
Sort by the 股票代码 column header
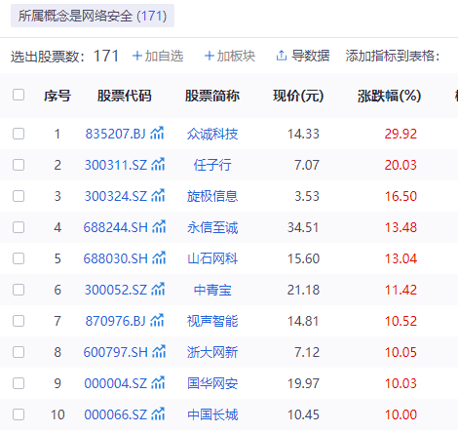125,96
